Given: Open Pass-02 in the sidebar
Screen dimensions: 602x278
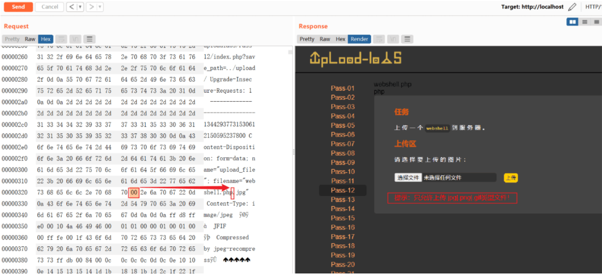Looking at the screenshot, I should (343, 97).
